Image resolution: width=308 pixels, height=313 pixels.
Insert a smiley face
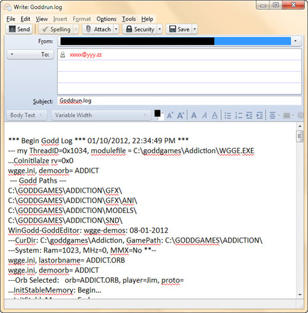[301, 115]
